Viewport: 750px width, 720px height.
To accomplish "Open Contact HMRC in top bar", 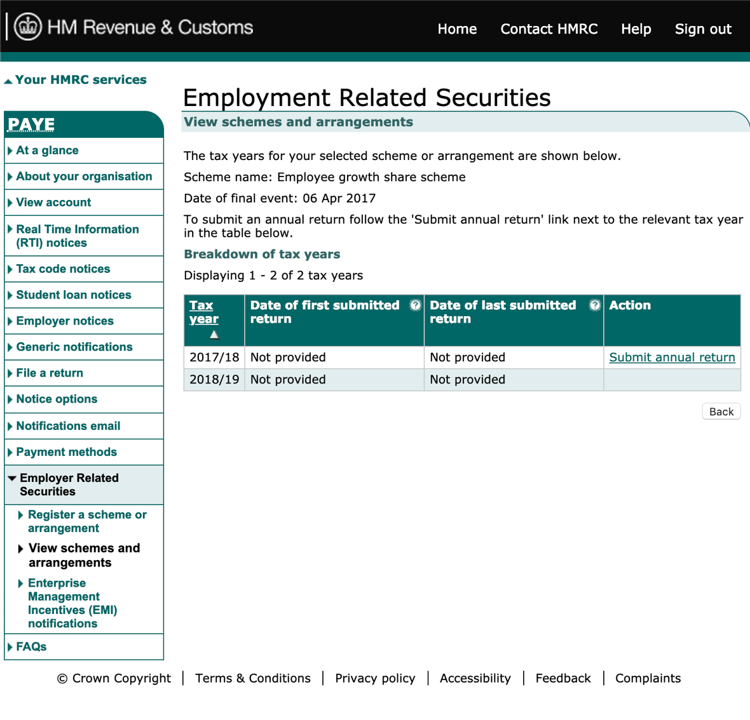I will click(x=549, y=29).
